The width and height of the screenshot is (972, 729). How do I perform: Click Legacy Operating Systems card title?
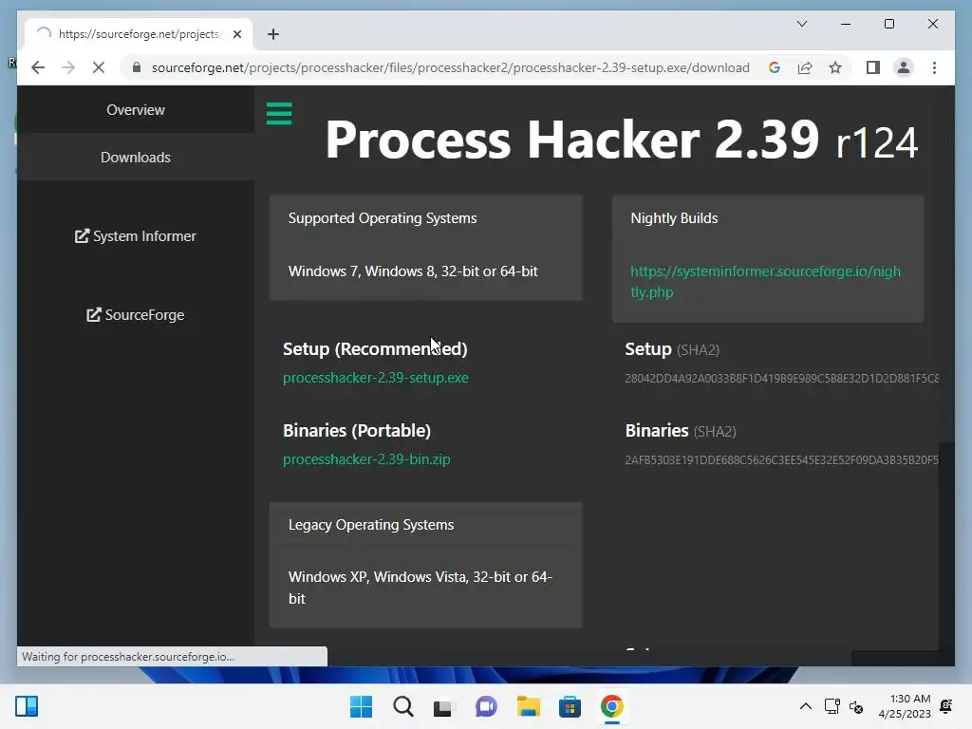[371, 524]
